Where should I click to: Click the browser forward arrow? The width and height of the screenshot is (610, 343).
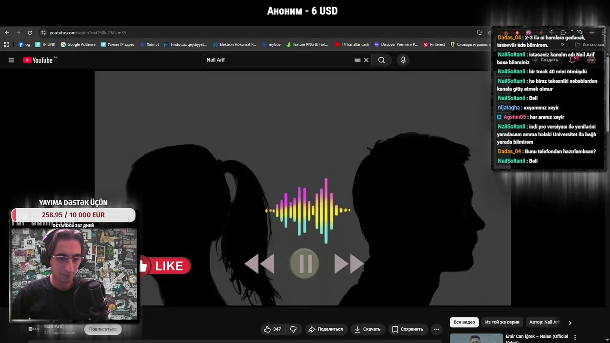click(18, 33)
